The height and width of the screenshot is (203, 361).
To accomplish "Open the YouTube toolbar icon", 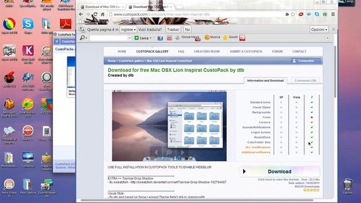I will (169, 38).
